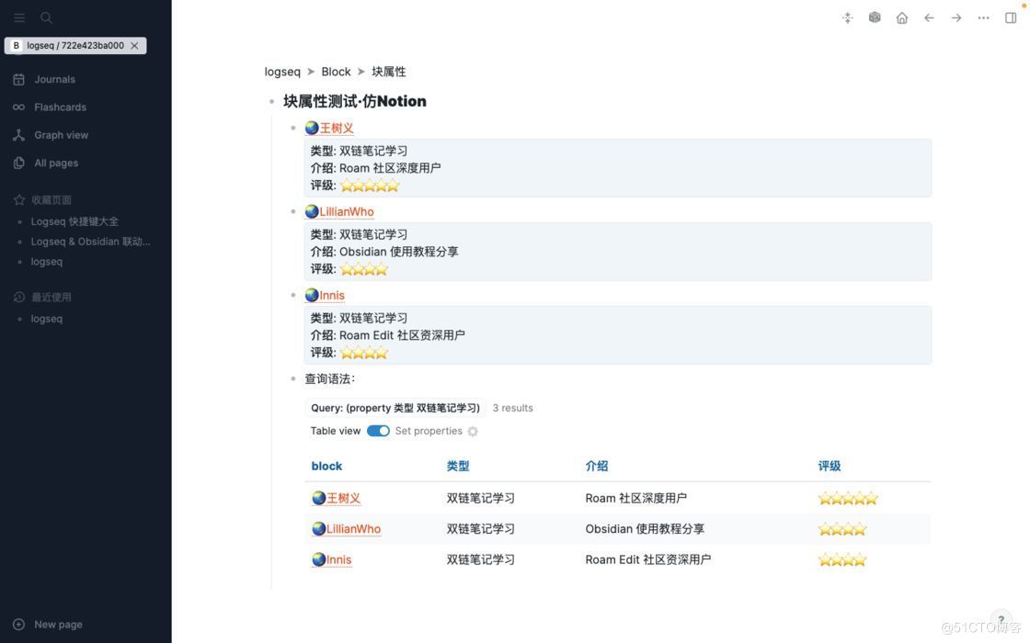The height and width of the screenshot is (643, 1030).
Task: Open 王树义 link in query table
Action: [x=344, y=498]
